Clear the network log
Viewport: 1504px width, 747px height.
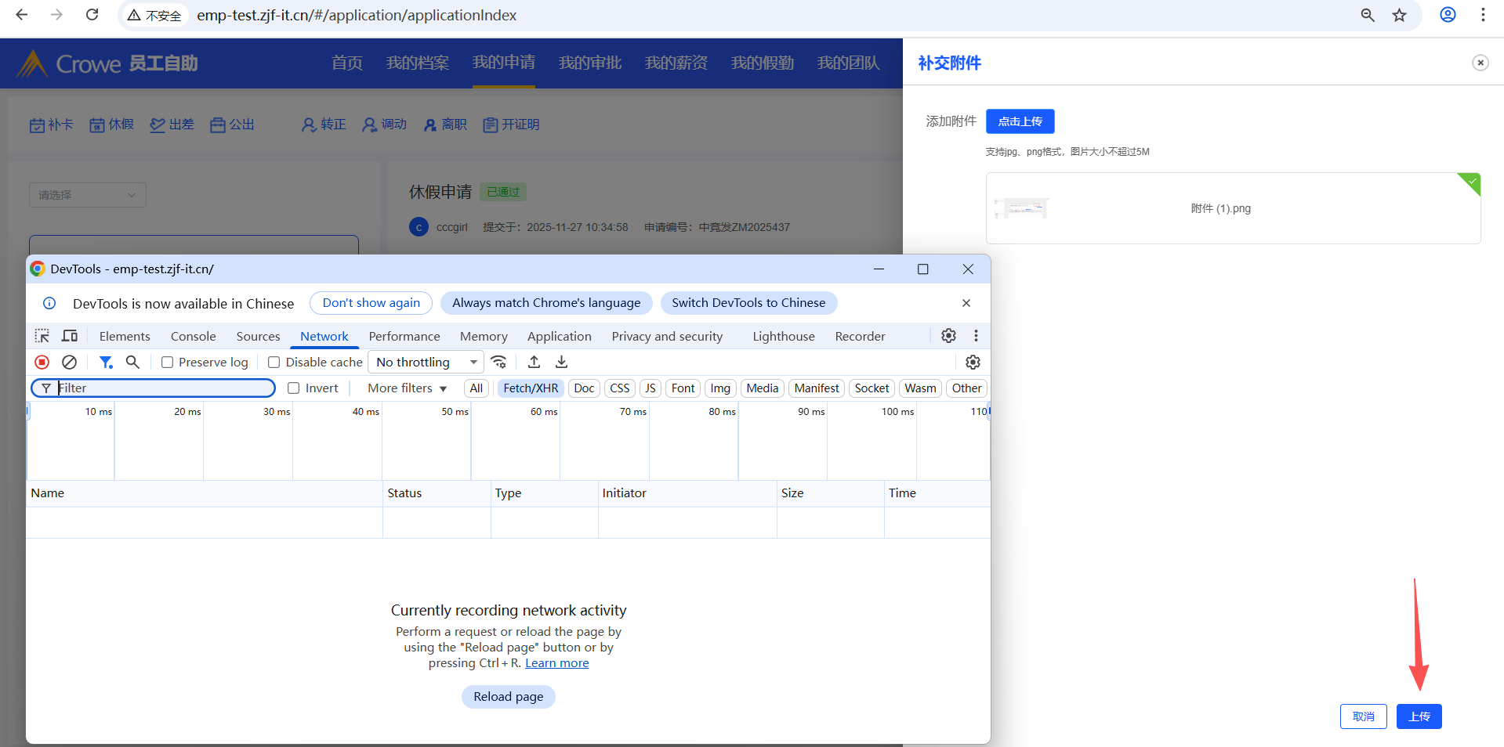click(70, 362)
